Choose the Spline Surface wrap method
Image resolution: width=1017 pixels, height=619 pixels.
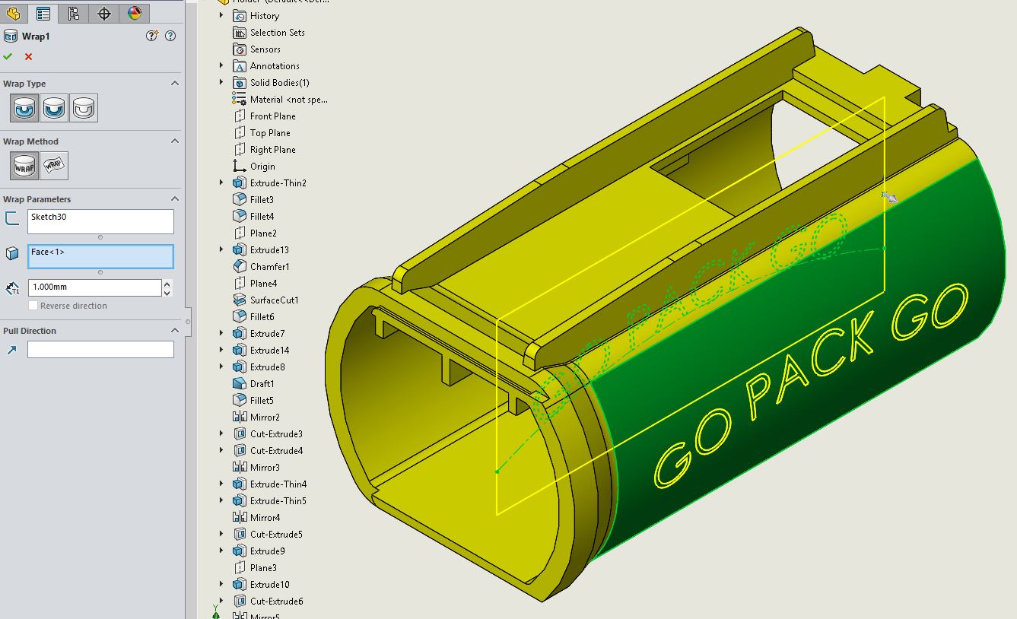point(54,166)
